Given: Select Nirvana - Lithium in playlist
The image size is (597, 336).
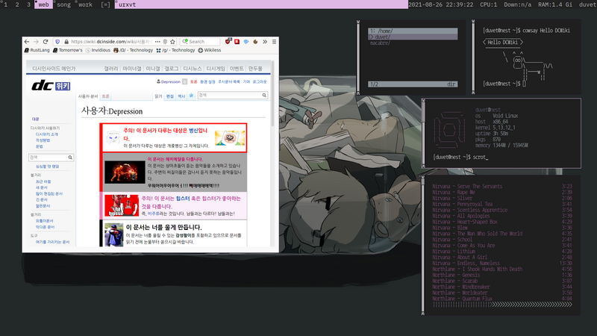Looking at the screenshot, I should coord(501,252).
